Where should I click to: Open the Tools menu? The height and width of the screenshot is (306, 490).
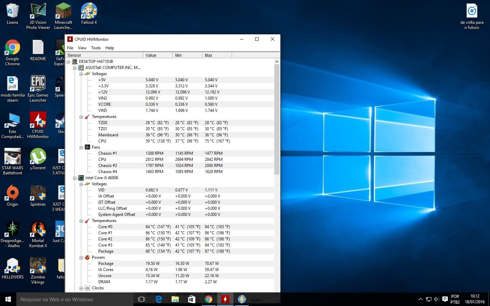pyautogui.click(x=96, y=48)
